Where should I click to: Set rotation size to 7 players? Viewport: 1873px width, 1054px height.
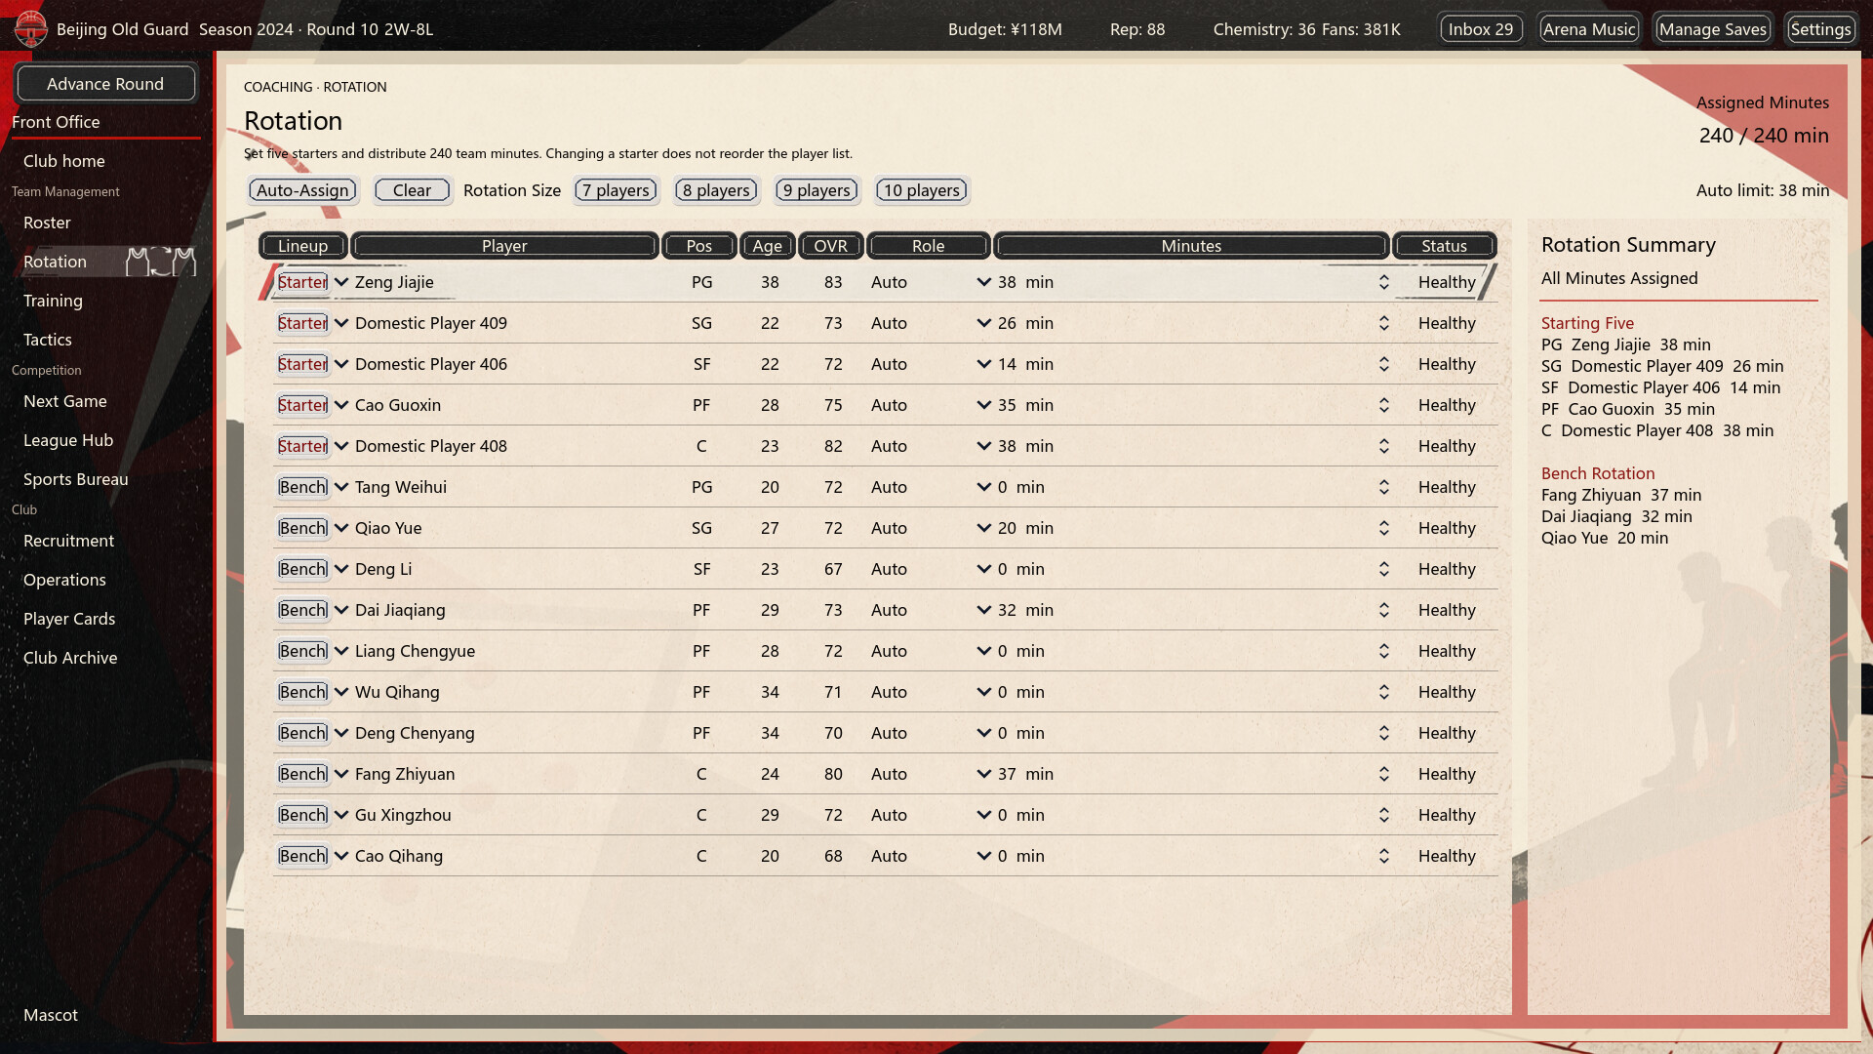tap(617, 190)
